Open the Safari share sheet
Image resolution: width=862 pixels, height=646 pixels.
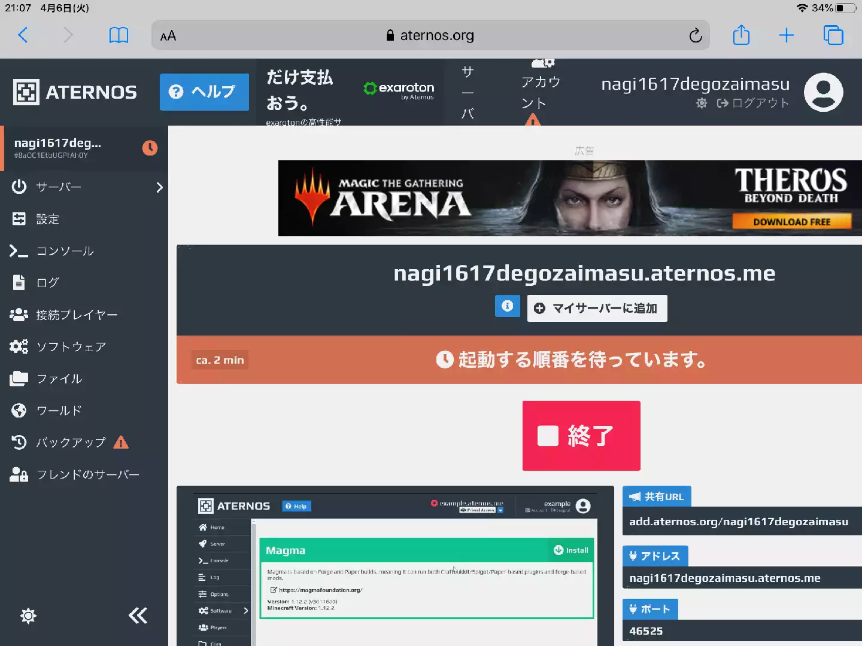[x=741, y=35]
